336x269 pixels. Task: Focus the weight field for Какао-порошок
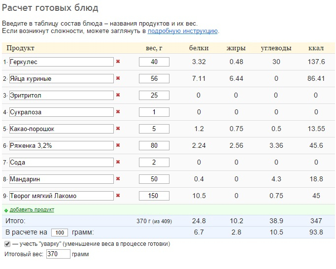154,129
